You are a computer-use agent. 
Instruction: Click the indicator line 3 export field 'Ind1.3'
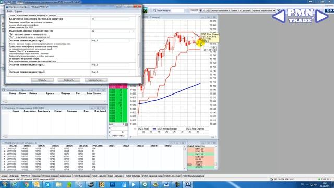(110, 72)
